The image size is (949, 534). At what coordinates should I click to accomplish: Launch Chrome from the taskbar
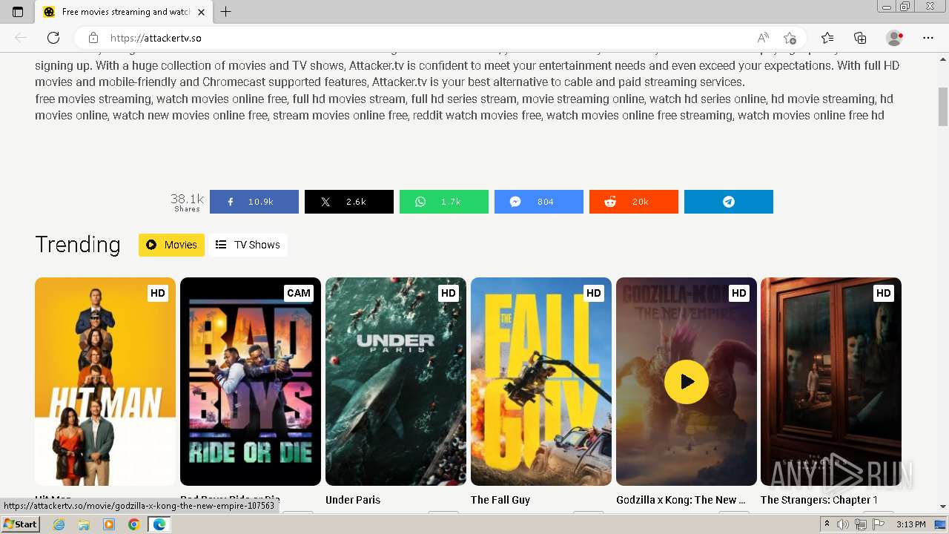coord(134,524)
